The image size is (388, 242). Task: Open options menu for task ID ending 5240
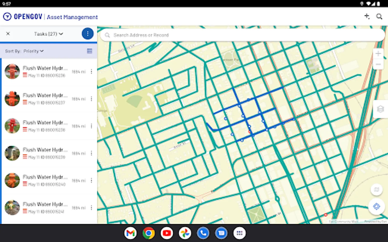91,180
